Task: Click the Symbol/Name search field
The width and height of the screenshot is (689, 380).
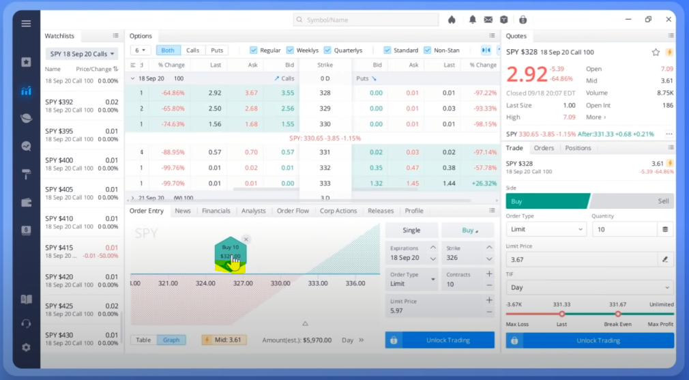Action: click(366, 20)
